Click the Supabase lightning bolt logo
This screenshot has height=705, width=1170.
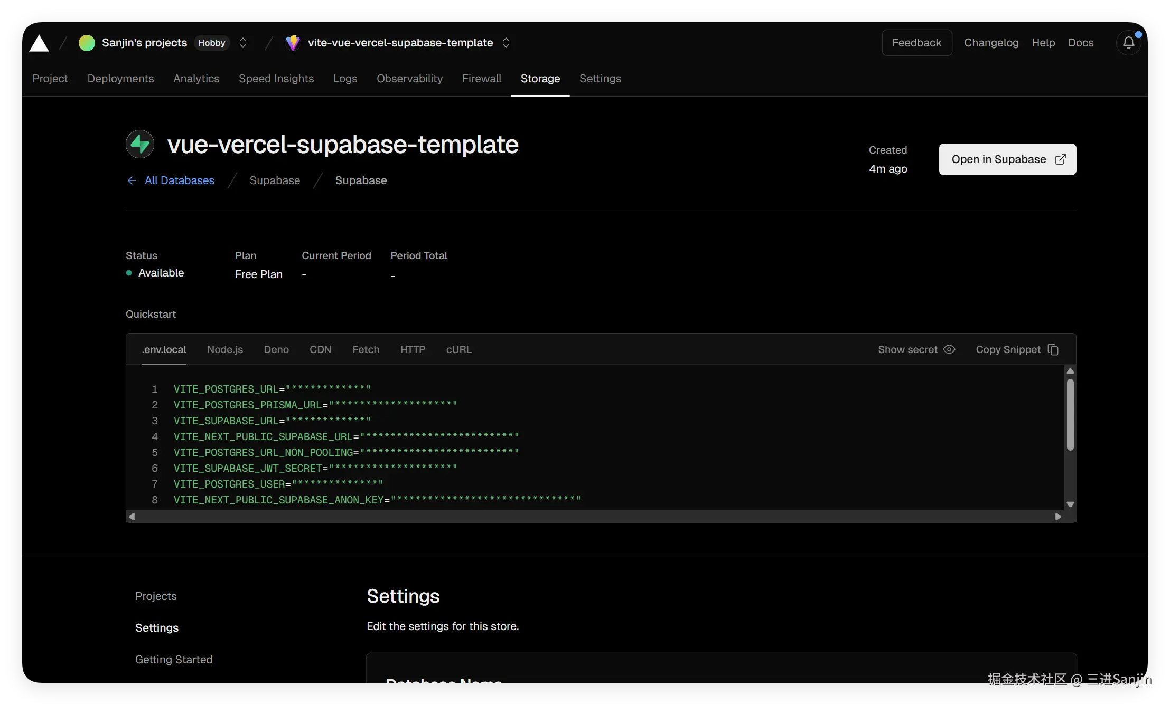pyautogui.click(x=140, y=144)
